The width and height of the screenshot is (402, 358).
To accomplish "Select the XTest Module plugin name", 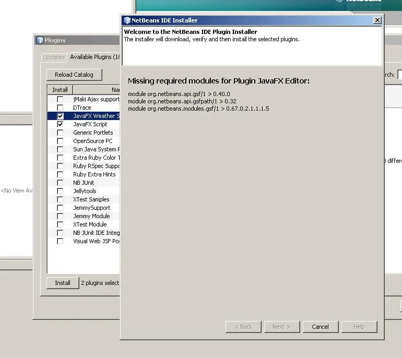I will (x=90, y=224).
